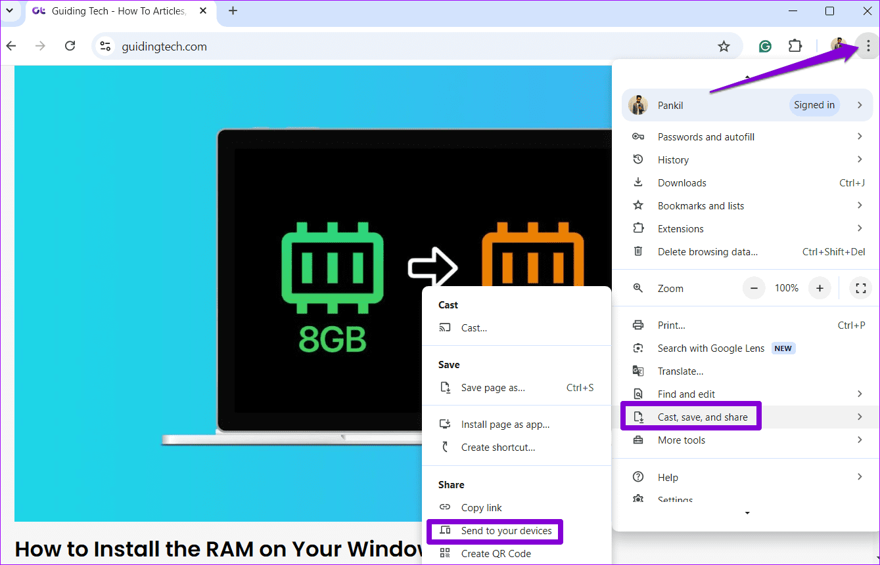Expand Bookmarks and lists
The height and width of the screenshot is (565, 880).
[701, 205]
